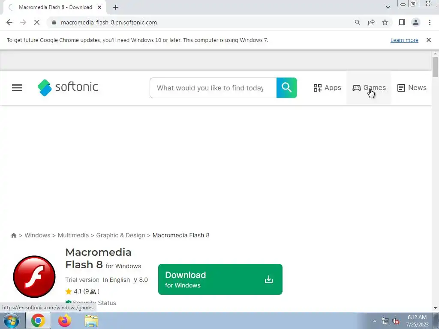Click the V 8.0 version label
439x329 pixels.
tap(141, 280)
